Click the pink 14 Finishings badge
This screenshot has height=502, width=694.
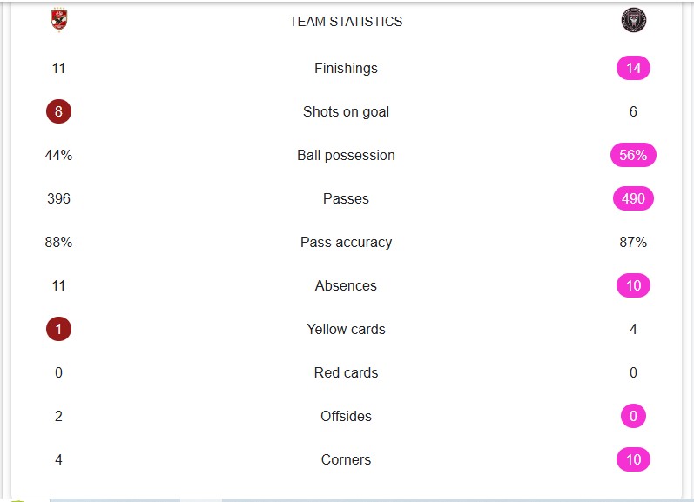point(633,68)
